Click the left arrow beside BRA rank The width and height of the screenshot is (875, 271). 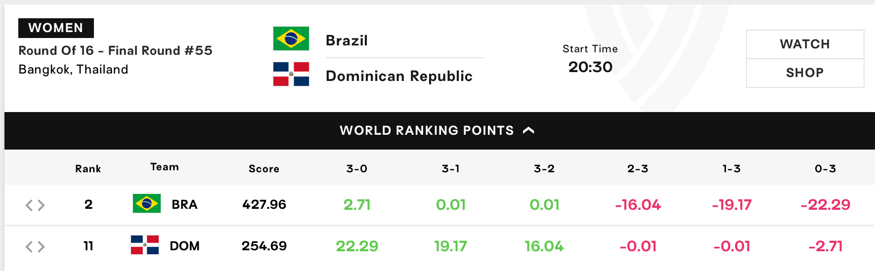click(29, 205)
